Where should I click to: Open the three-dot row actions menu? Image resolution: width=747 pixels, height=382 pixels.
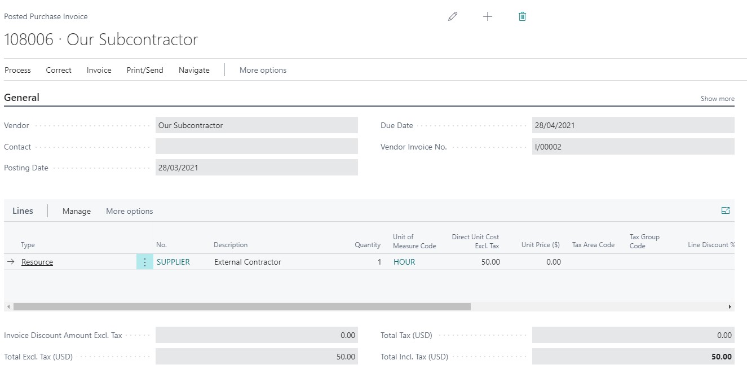[145, 262]
